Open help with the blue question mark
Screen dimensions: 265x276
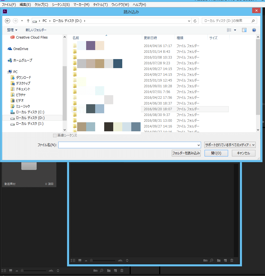pyautogui.click(x=254, y=30)
